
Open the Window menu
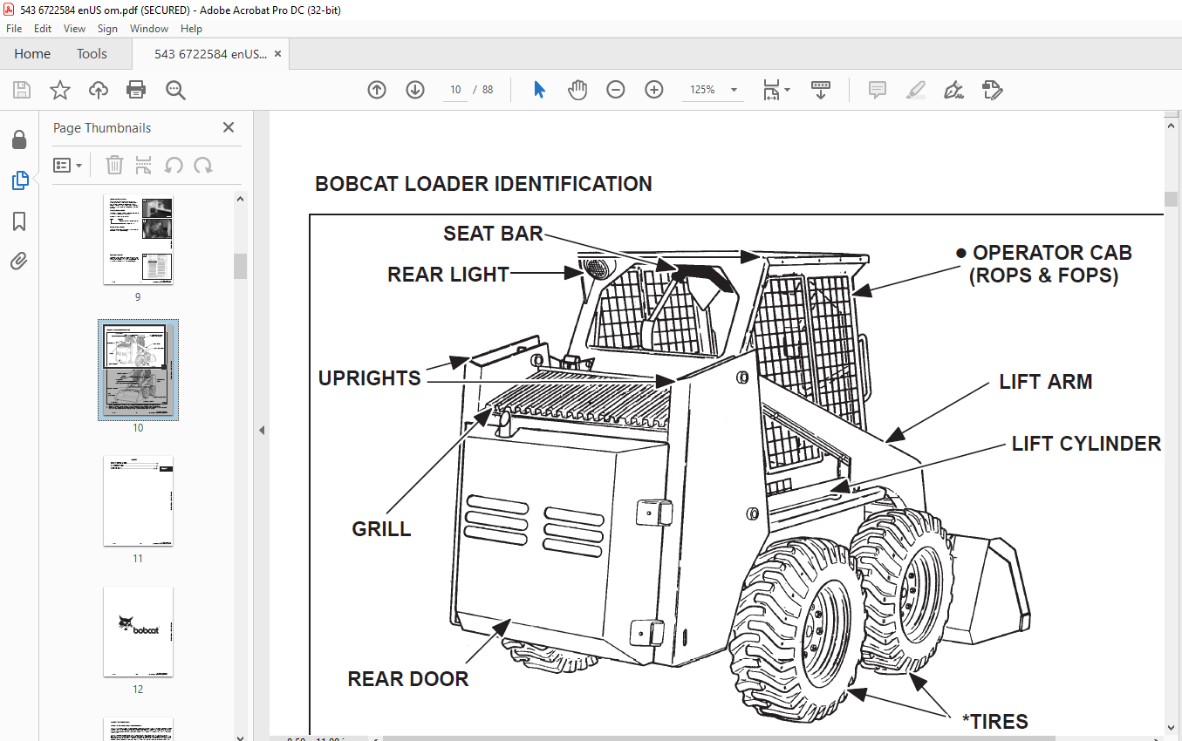(149, 29)
